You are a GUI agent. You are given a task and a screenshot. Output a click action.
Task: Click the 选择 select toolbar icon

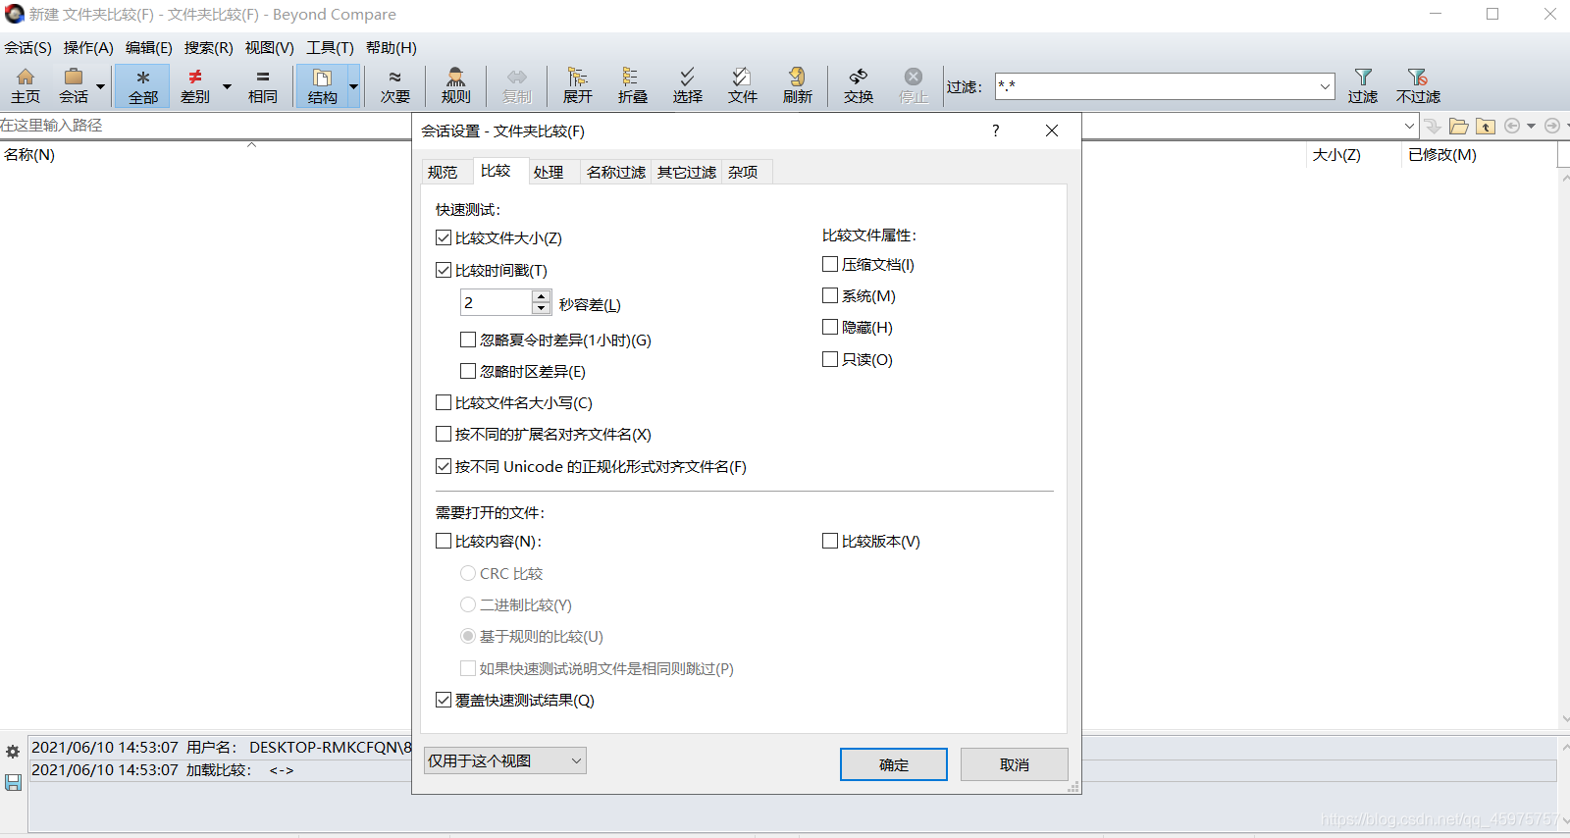click(687, 86)
